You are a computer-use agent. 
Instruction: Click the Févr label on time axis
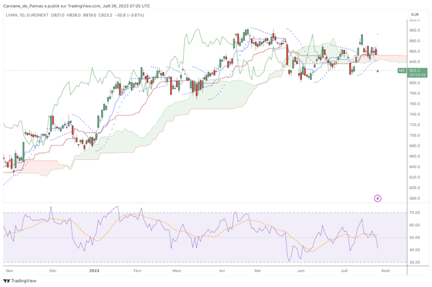point(137,271)
